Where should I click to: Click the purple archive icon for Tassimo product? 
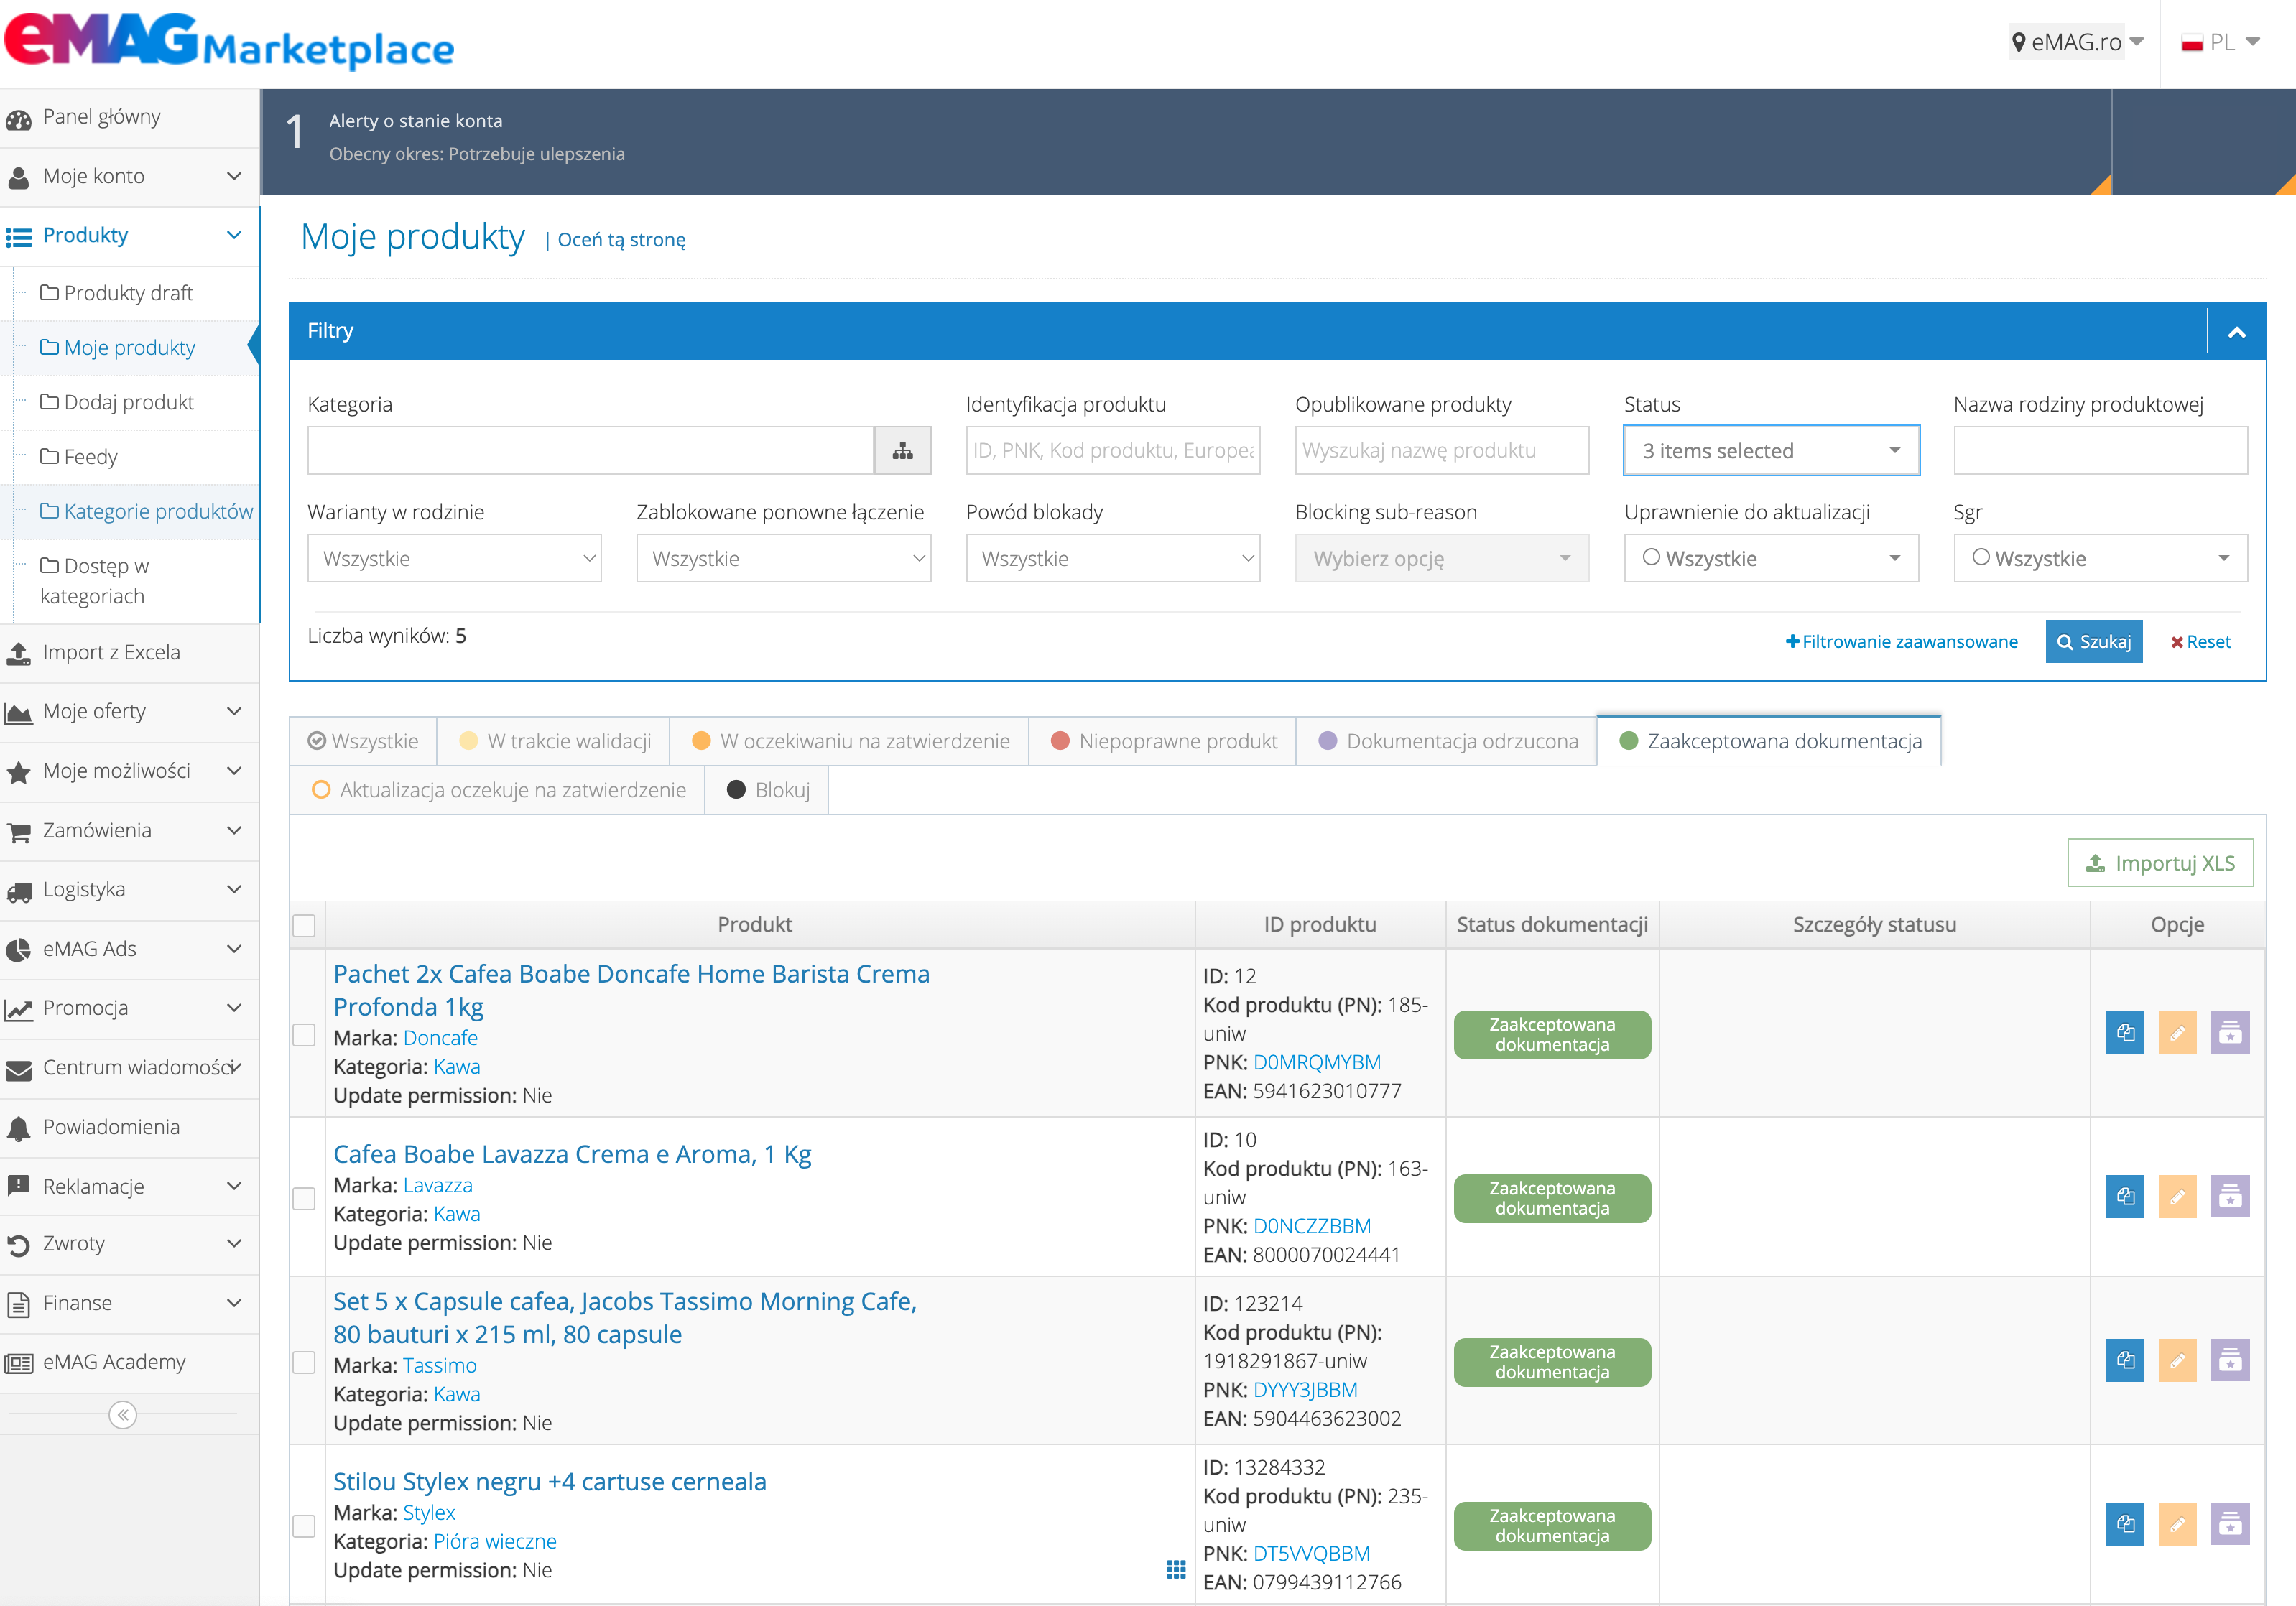[x=2230, y=1360]
